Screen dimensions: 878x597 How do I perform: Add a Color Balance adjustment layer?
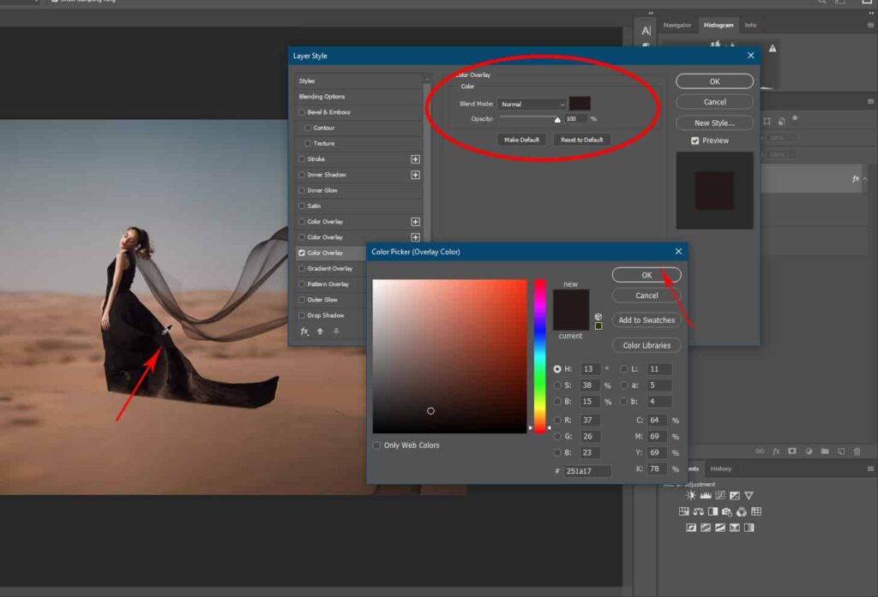point(698,511)
